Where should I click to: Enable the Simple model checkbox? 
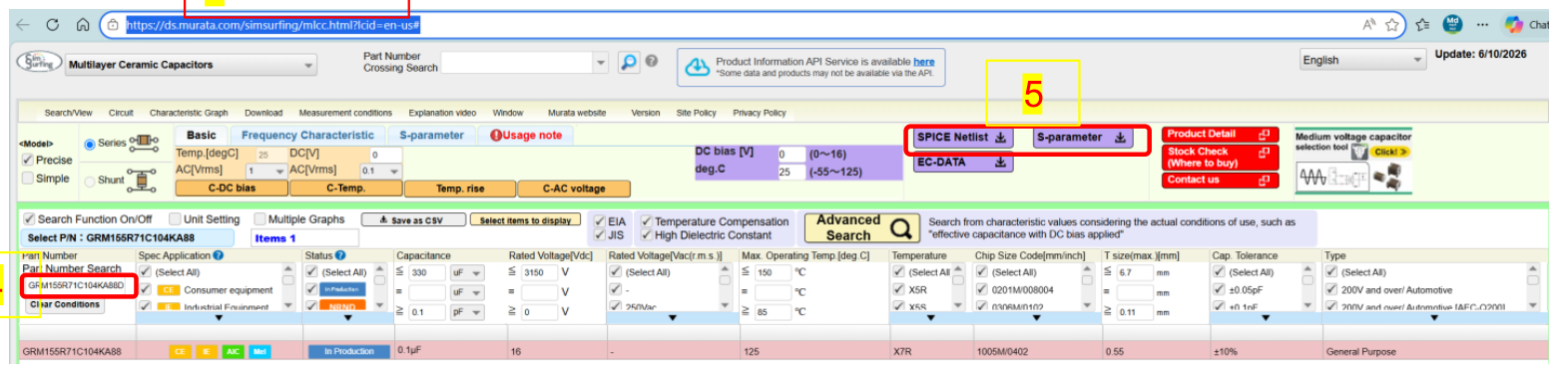(28, 179)
